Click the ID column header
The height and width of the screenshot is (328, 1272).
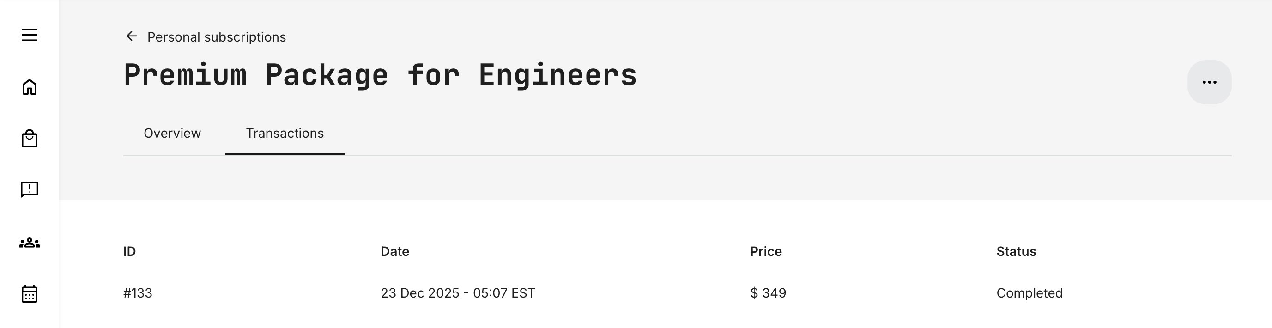129,251
